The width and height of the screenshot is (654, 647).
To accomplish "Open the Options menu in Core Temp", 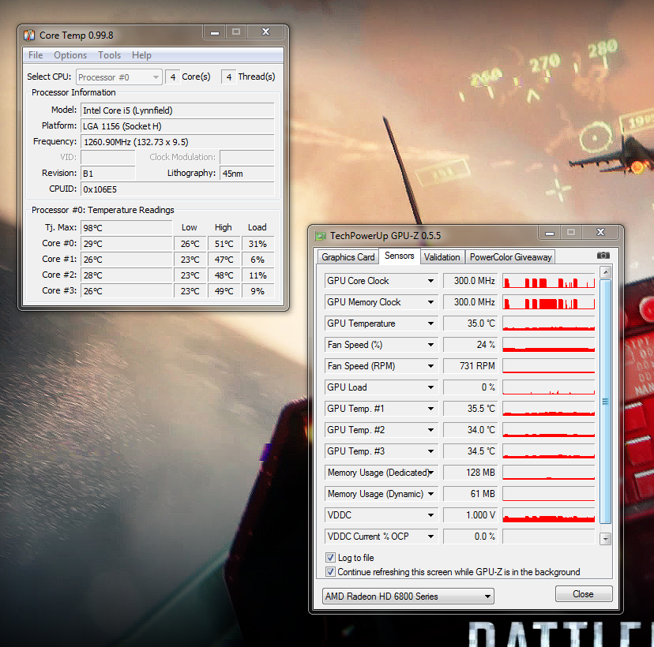I will coord(70,55).
